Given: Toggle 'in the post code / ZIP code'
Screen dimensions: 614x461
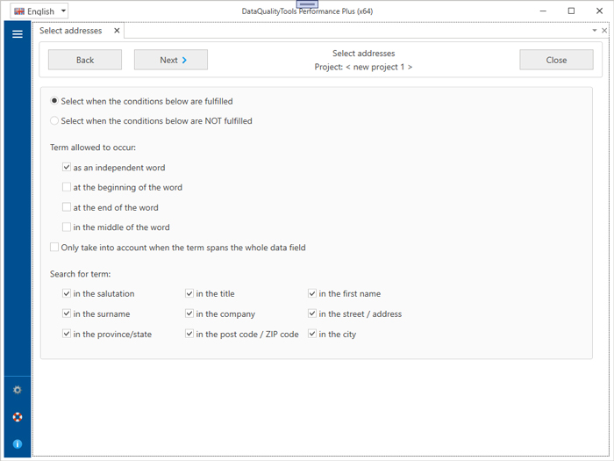Looking at the screenshot, I should [x=189, y=334].
